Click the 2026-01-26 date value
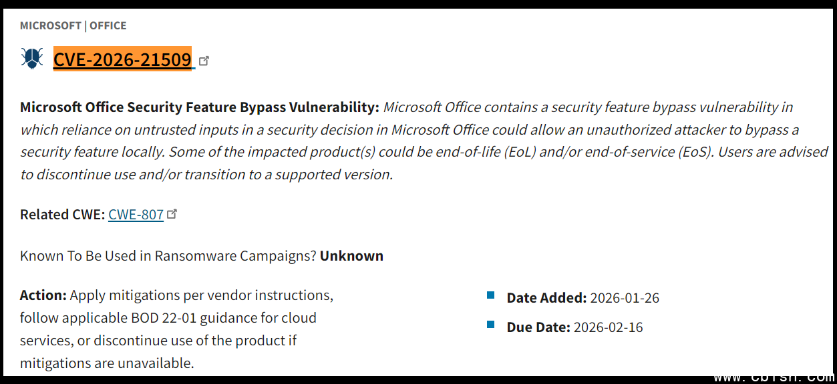 pyautogui.click(x=625, y=298)
